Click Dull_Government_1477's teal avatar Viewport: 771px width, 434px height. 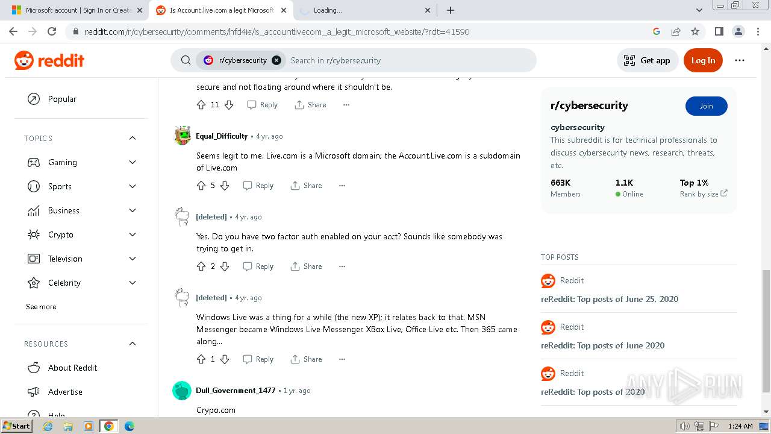tap(182, 391)
